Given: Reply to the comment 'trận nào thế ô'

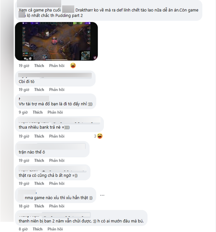Looking at the screenshot, I should pyautogui.click(x=57, y=161).
